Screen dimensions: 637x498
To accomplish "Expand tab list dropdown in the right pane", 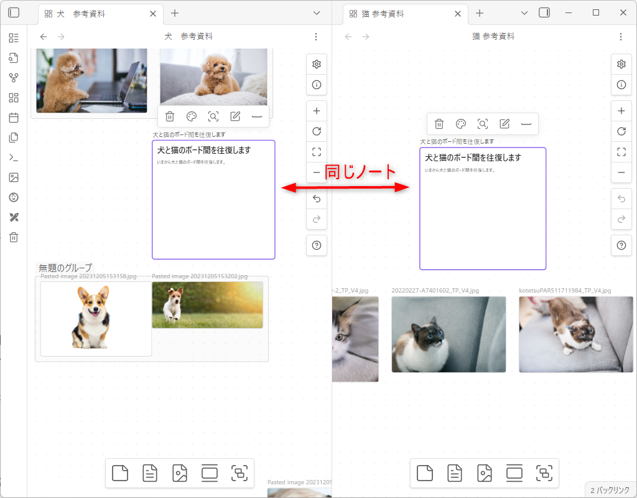I will (x=524, y=13).
